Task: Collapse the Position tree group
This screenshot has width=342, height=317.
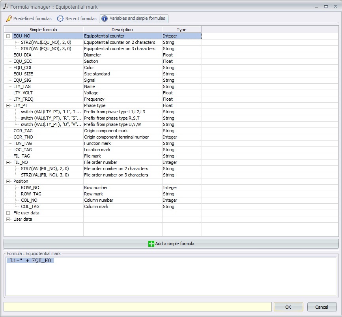Action: pos(8,181)
